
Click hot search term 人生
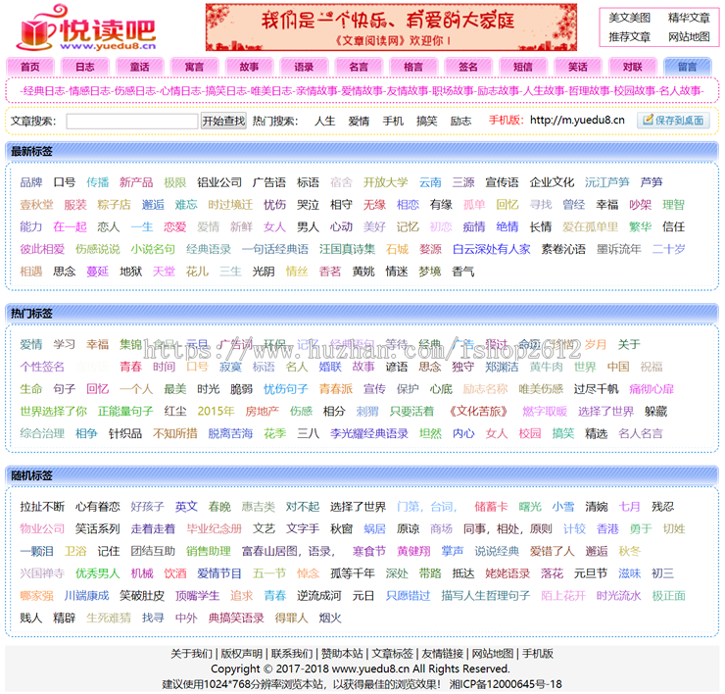pos(324,122)
